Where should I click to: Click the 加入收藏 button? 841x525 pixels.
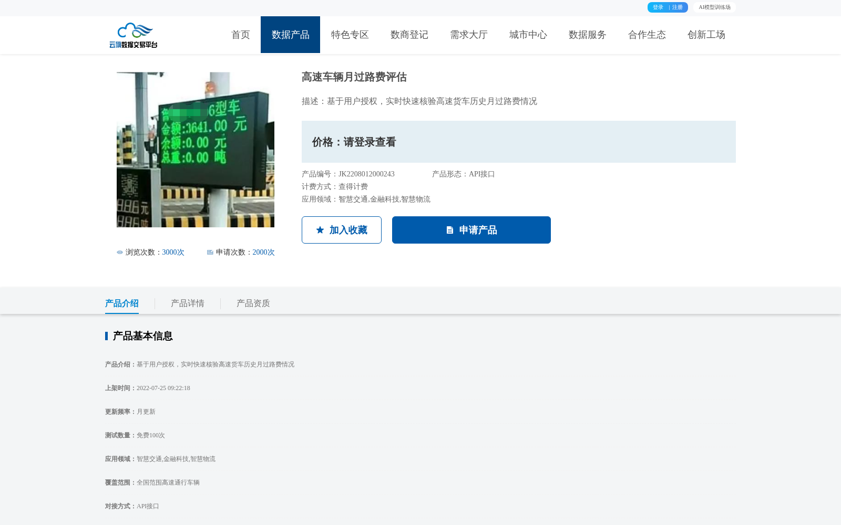point(342,230)
